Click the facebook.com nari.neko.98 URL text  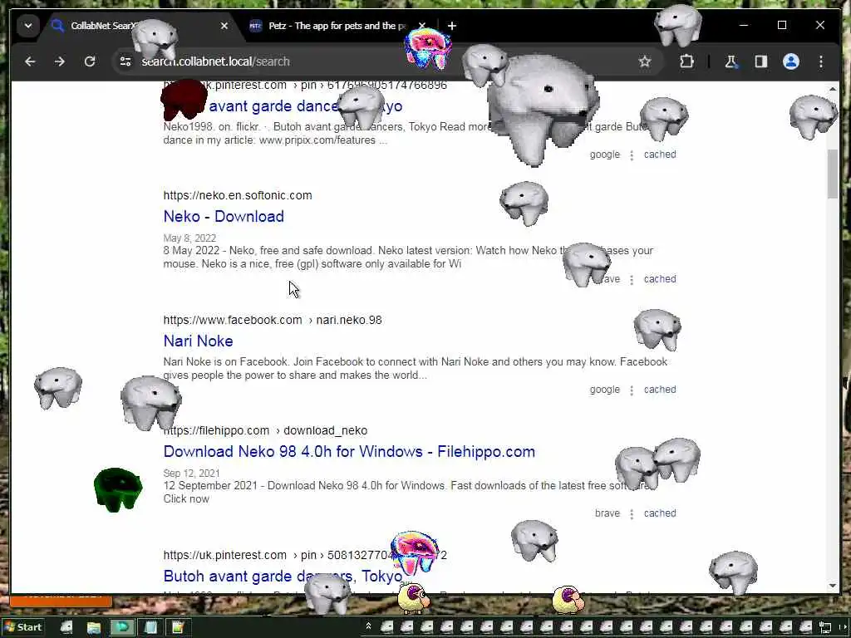click(273, 320)
